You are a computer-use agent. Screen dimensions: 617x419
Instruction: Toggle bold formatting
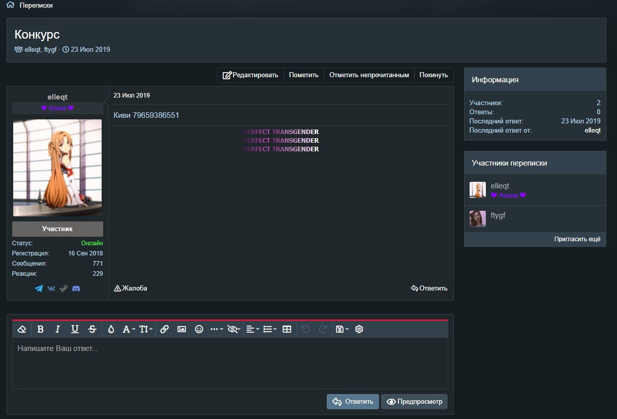(41, 329)
